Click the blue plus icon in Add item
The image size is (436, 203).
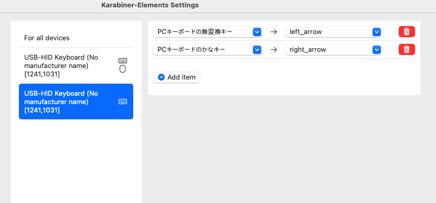pos(161,77)
